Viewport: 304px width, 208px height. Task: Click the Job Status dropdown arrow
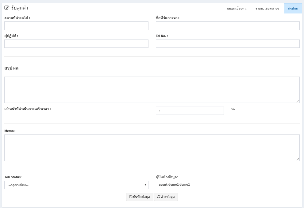145,185
